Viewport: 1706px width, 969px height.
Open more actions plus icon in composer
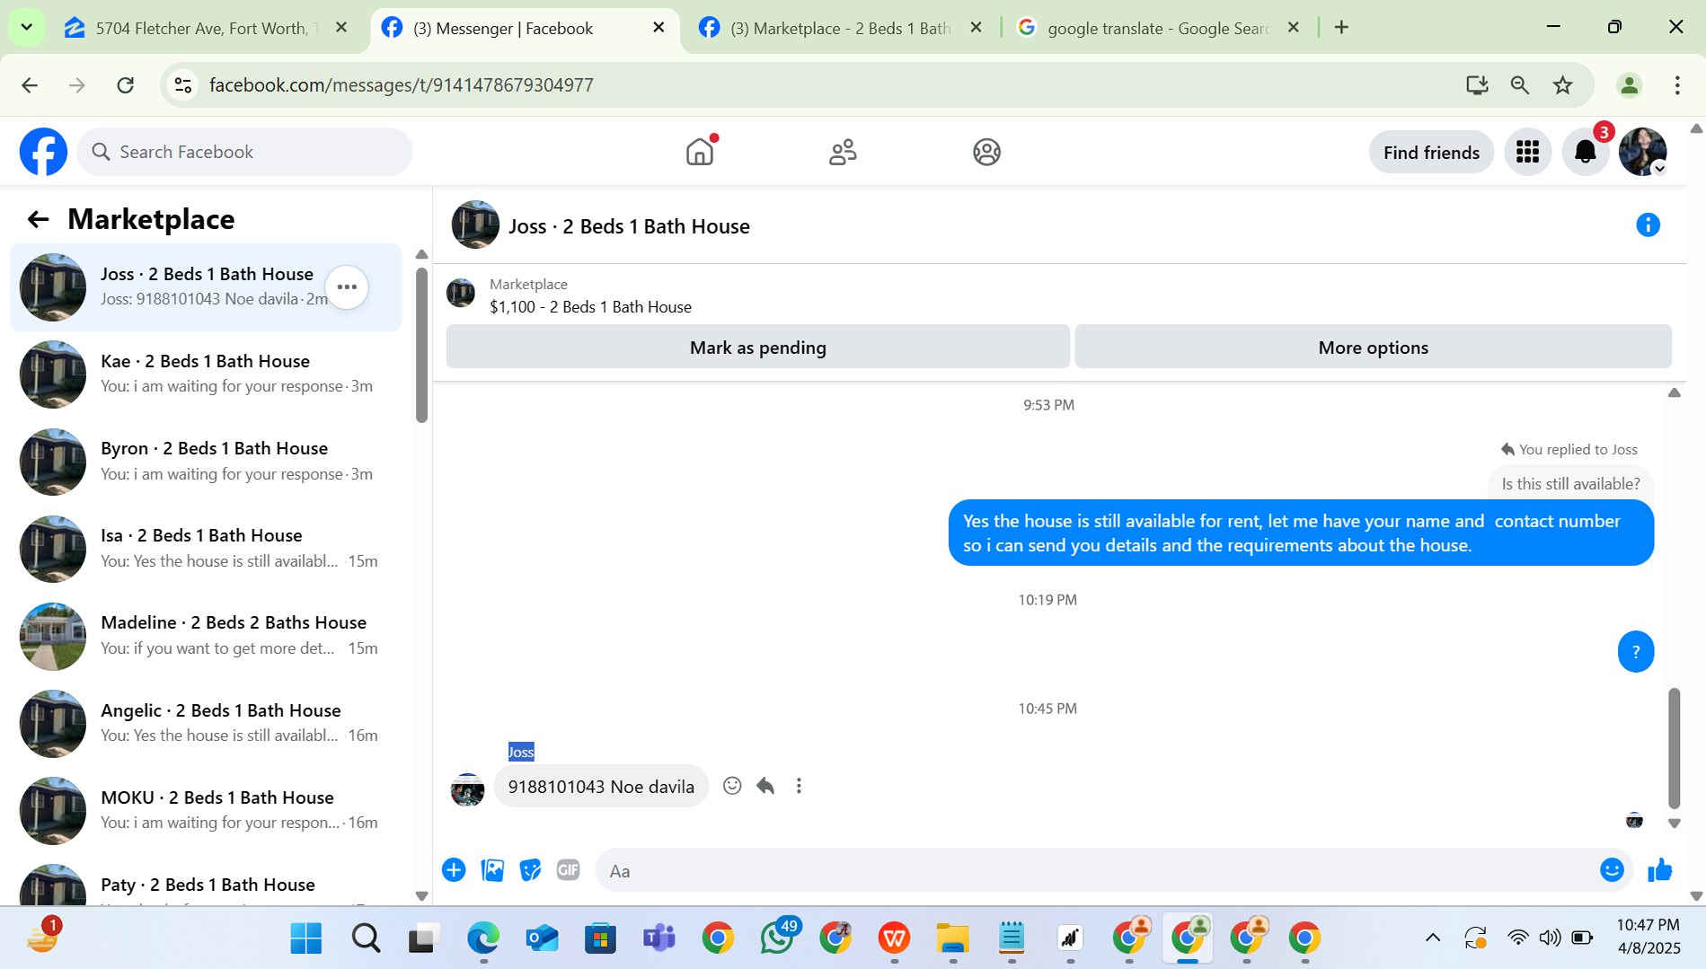[x=454, y=870]
